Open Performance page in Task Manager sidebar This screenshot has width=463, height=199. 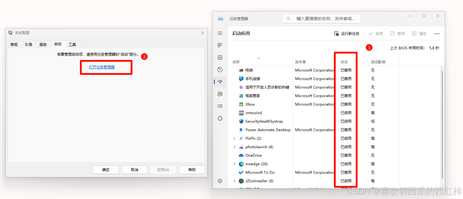(220, 58)
